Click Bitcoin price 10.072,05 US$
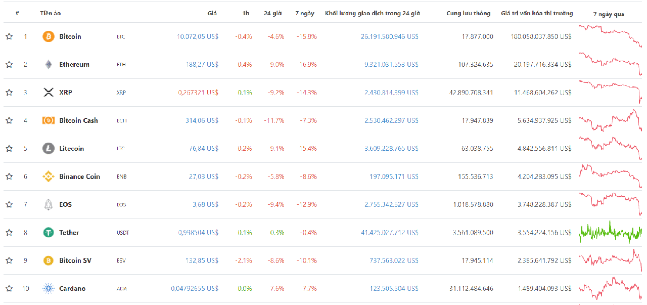 coord(198,36)
